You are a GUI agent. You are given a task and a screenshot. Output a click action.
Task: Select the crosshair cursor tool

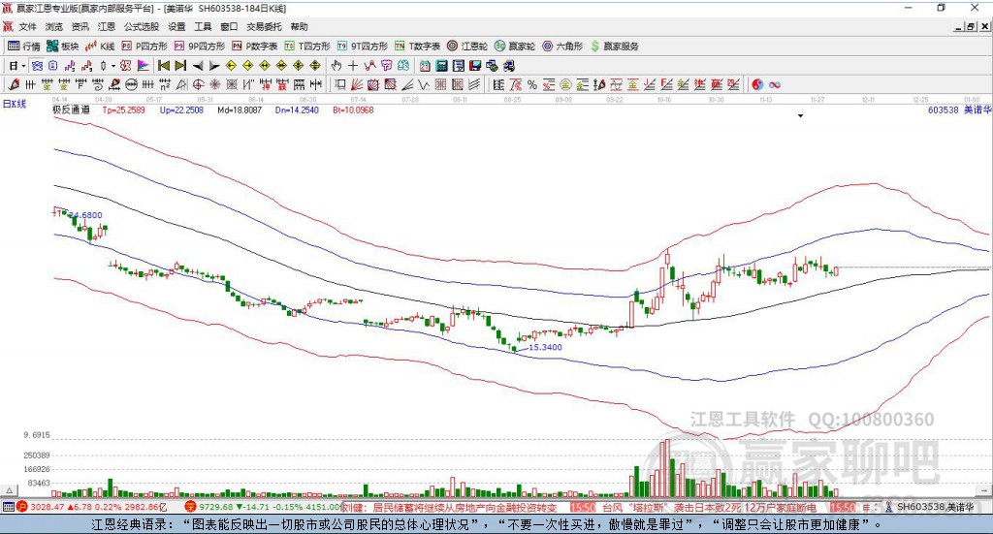coord(353,66)
